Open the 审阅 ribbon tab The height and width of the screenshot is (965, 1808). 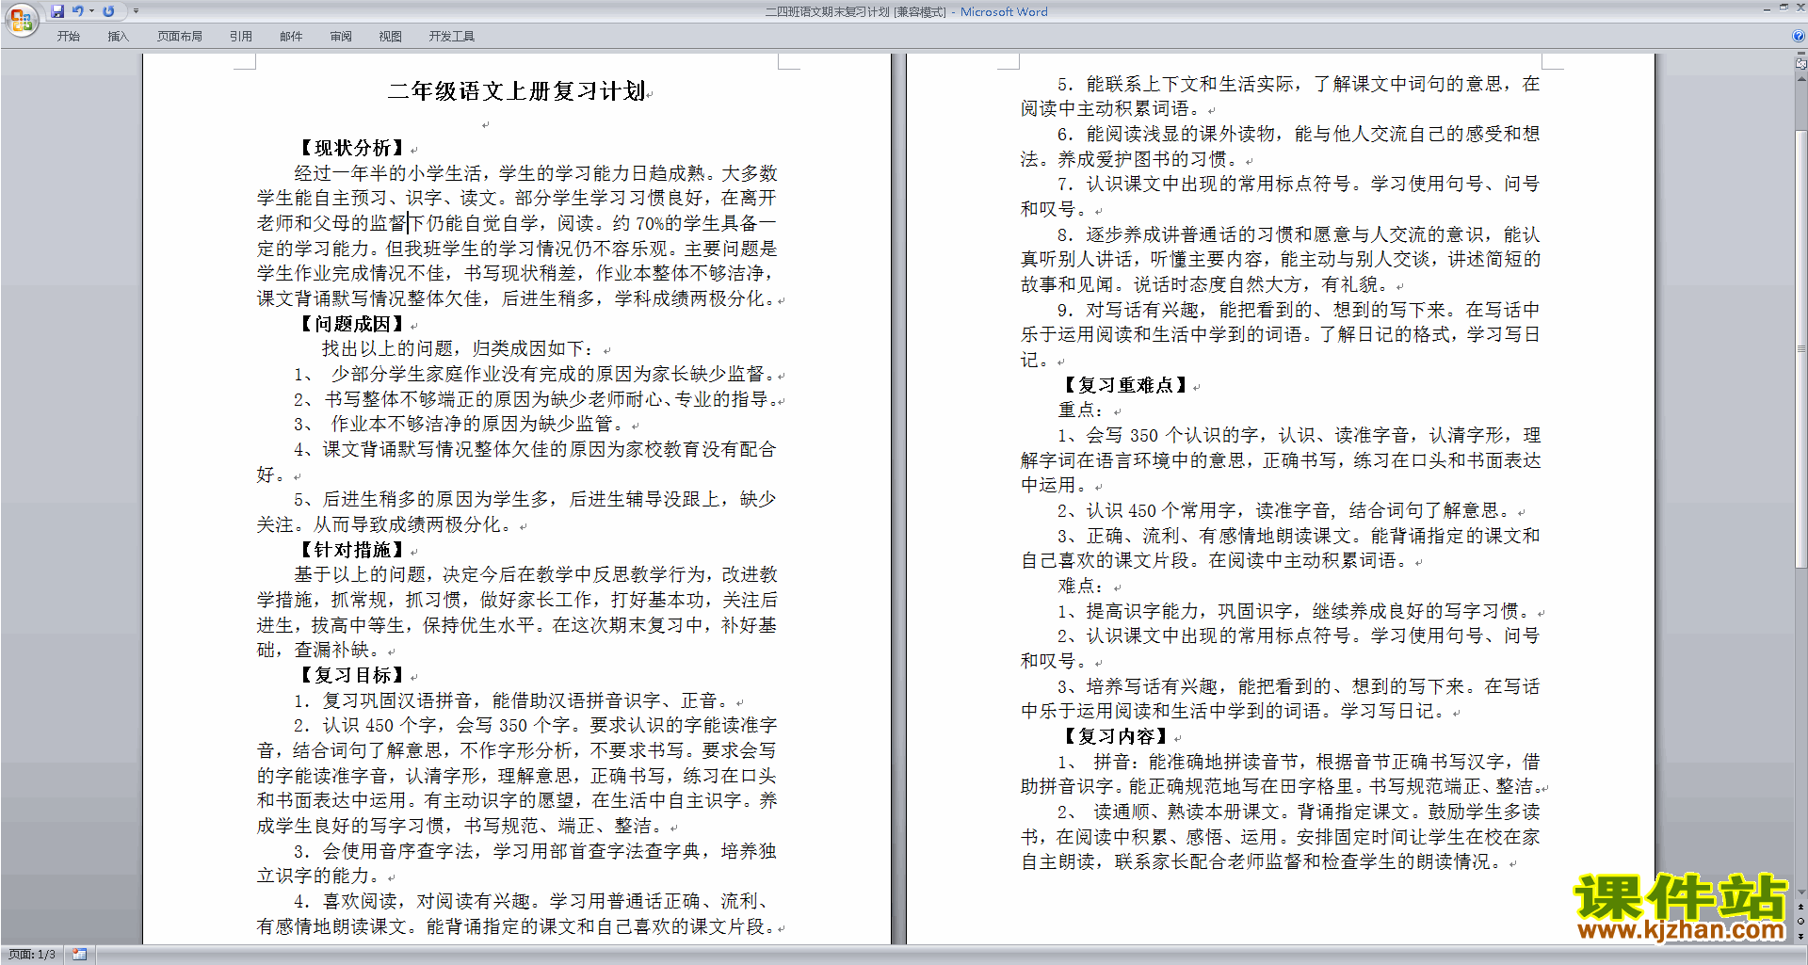(x=341, y=37)
